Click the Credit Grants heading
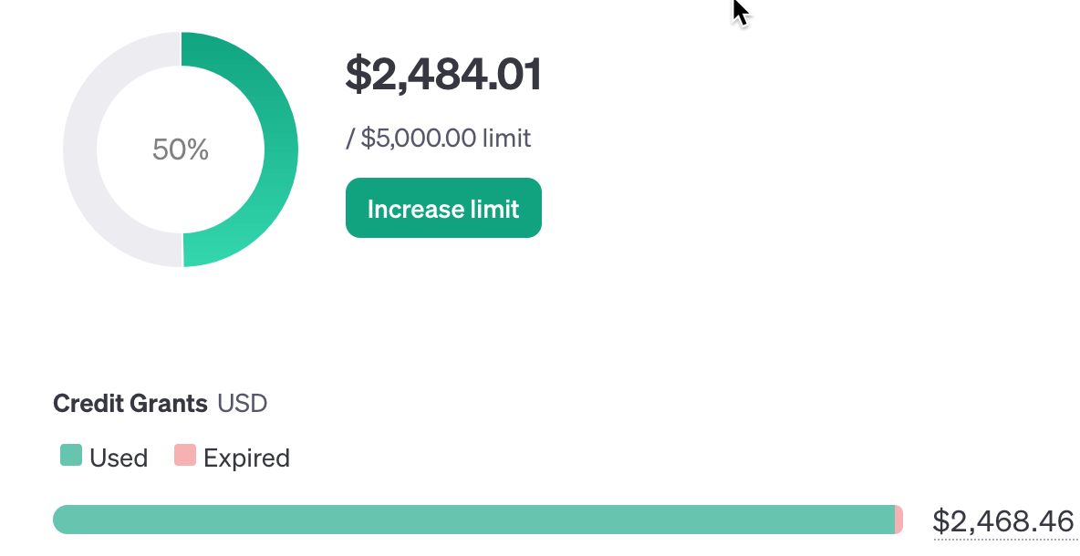The height and width of the screenshot is (556, 1080). coord(130,403)
